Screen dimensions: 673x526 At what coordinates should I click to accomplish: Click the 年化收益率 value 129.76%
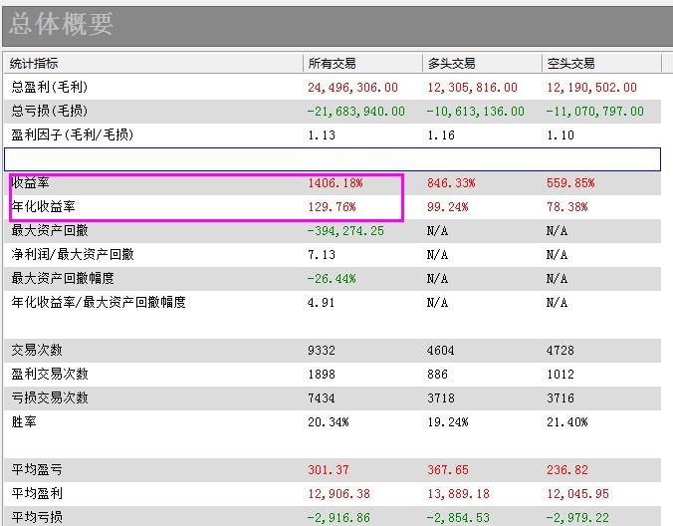pyautogui.click(x=333, y=207)
